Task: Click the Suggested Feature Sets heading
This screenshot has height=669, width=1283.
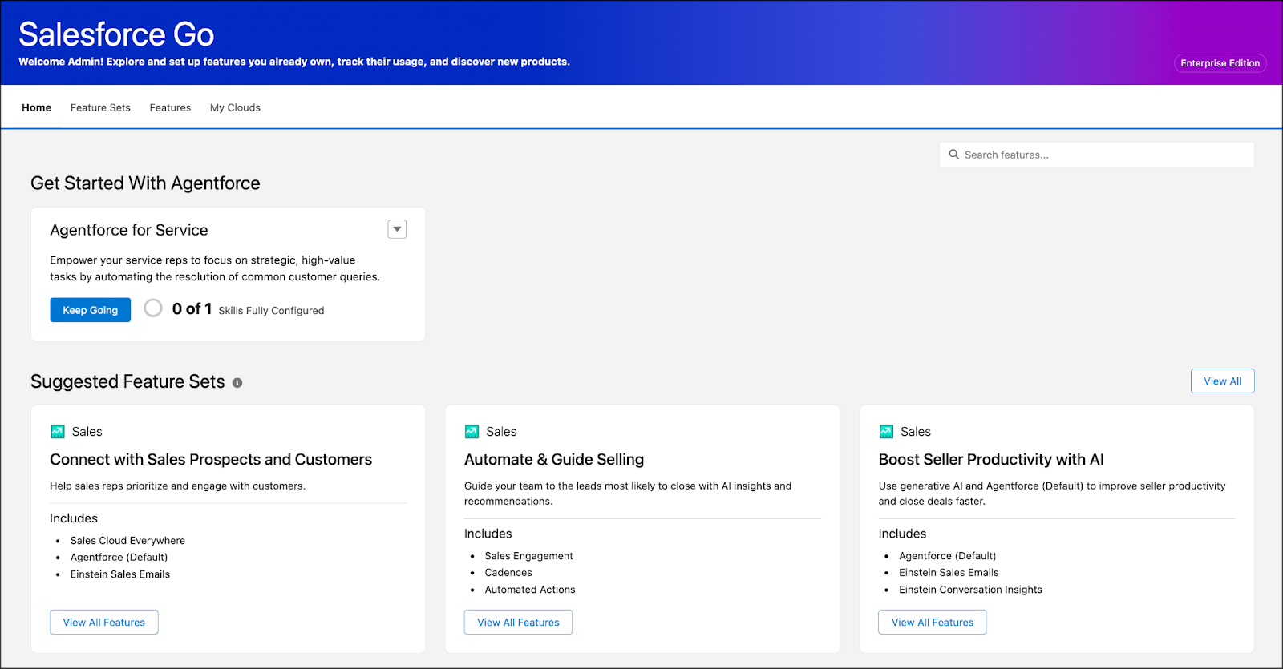Action: click(127, 381)
